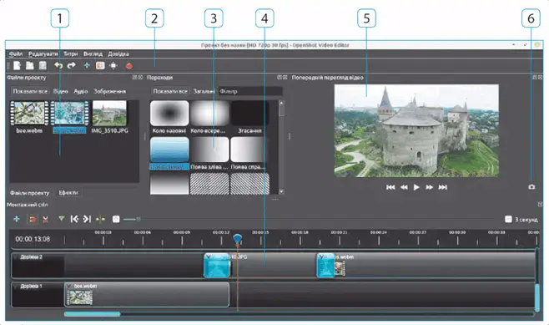The height and width of the screenshot is (325, 549).
Task: Expand Доріжка 2 track menu arrow
Action: [15, 257]
